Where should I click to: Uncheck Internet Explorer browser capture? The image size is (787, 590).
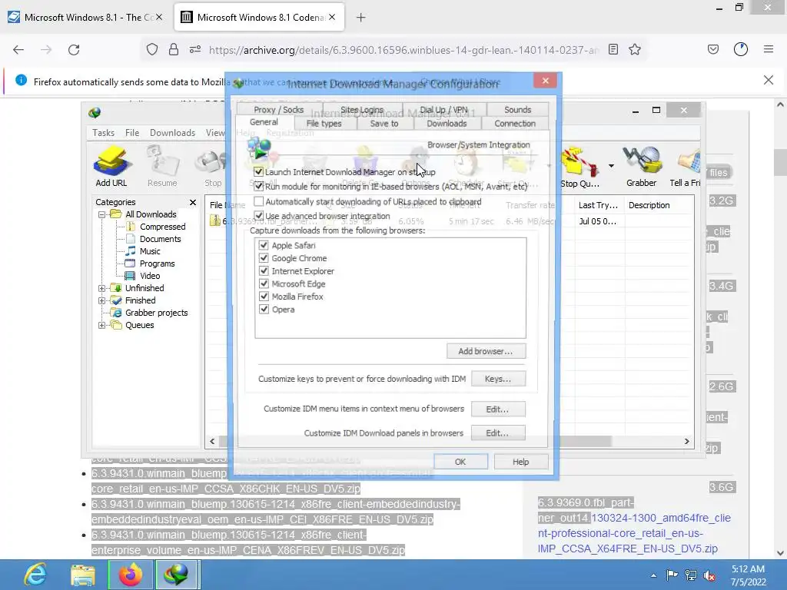point(264,271)
